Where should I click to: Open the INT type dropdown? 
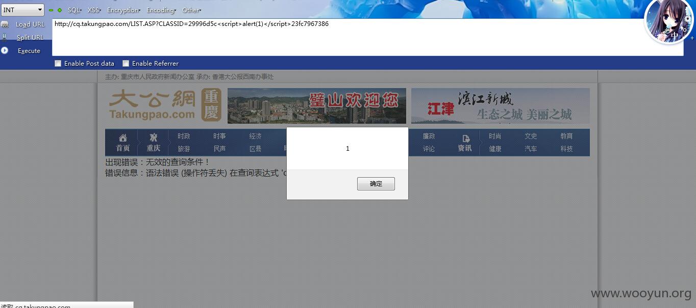[22, 10]
